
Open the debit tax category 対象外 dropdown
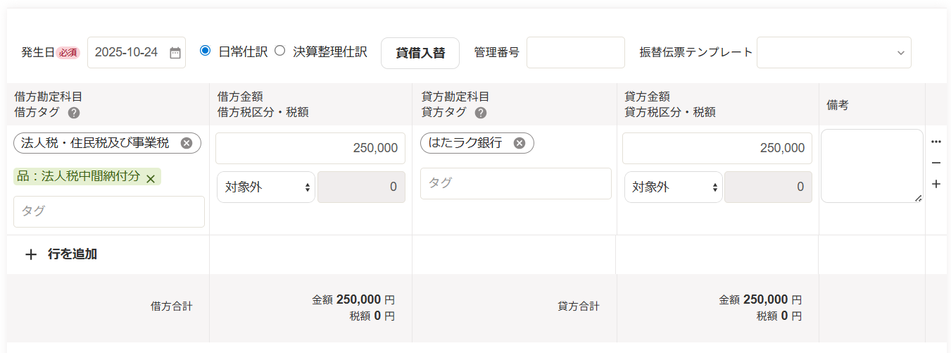click(x=265, y=187)
